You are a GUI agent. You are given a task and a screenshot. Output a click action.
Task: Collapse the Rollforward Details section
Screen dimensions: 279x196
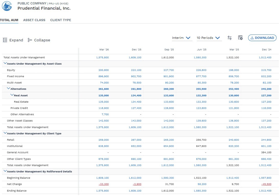(5, 171)
